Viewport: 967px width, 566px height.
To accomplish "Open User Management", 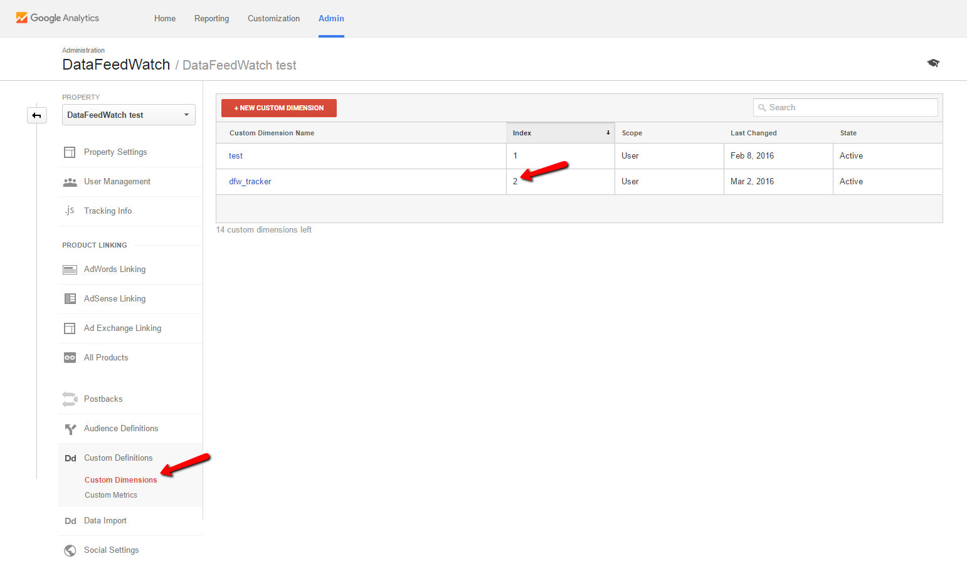I will 117,182.
